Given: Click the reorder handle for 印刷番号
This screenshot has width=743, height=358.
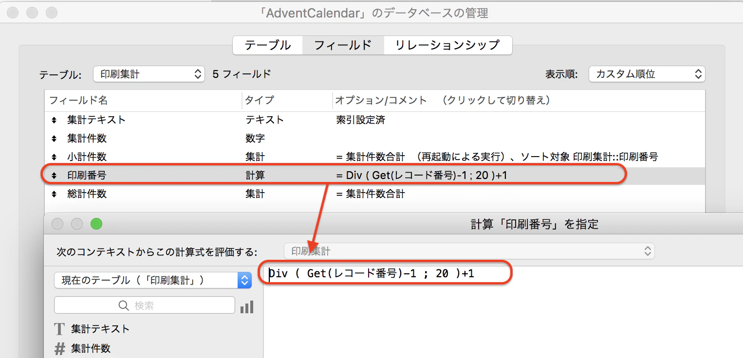Looking at the screenshot, I should [x=54, y=176].
